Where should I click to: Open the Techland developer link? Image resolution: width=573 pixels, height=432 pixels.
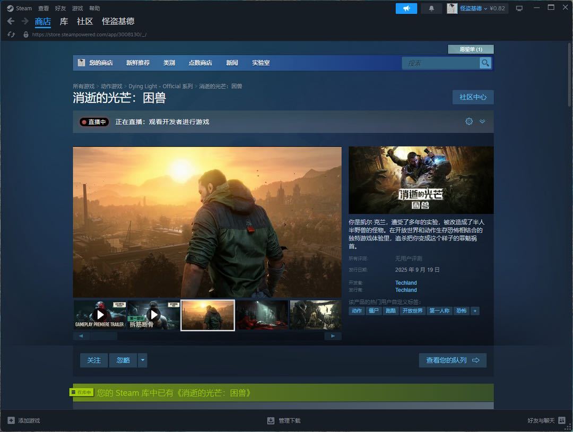tap(406, 283)
